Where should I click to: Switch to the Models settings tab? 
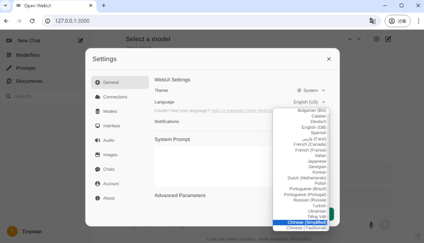tap(110, 111)
